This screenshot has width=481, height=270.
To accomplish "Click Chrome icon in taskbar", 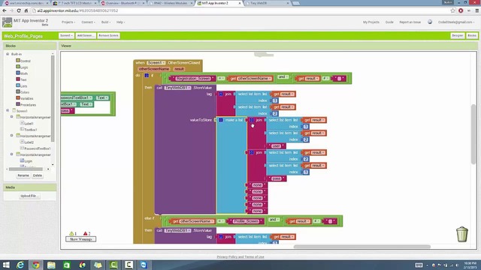I will tap(36, 265).
